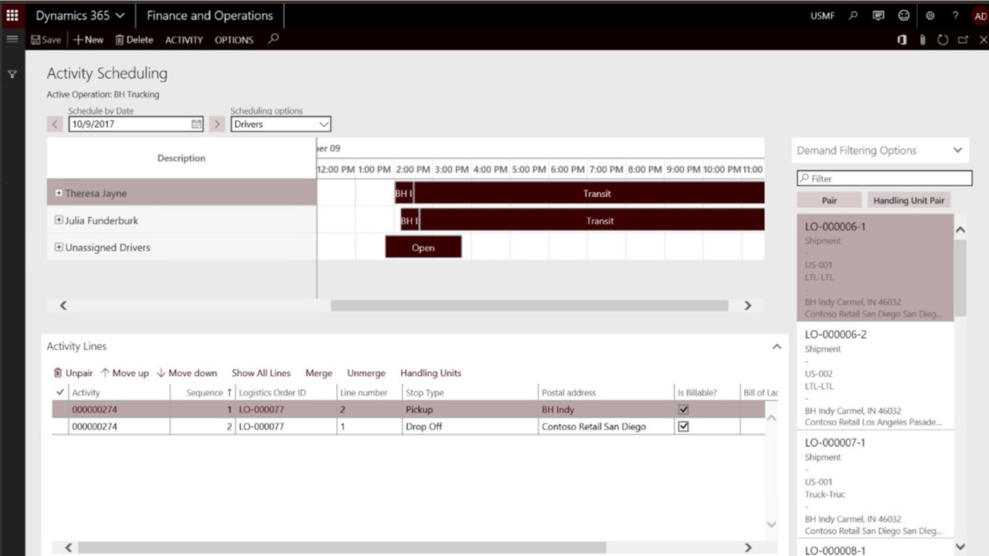Screen dimensions: 989x556
Task: Click Move up in Activity Lines
Action: pyautogui.click(x=124, y=373)
